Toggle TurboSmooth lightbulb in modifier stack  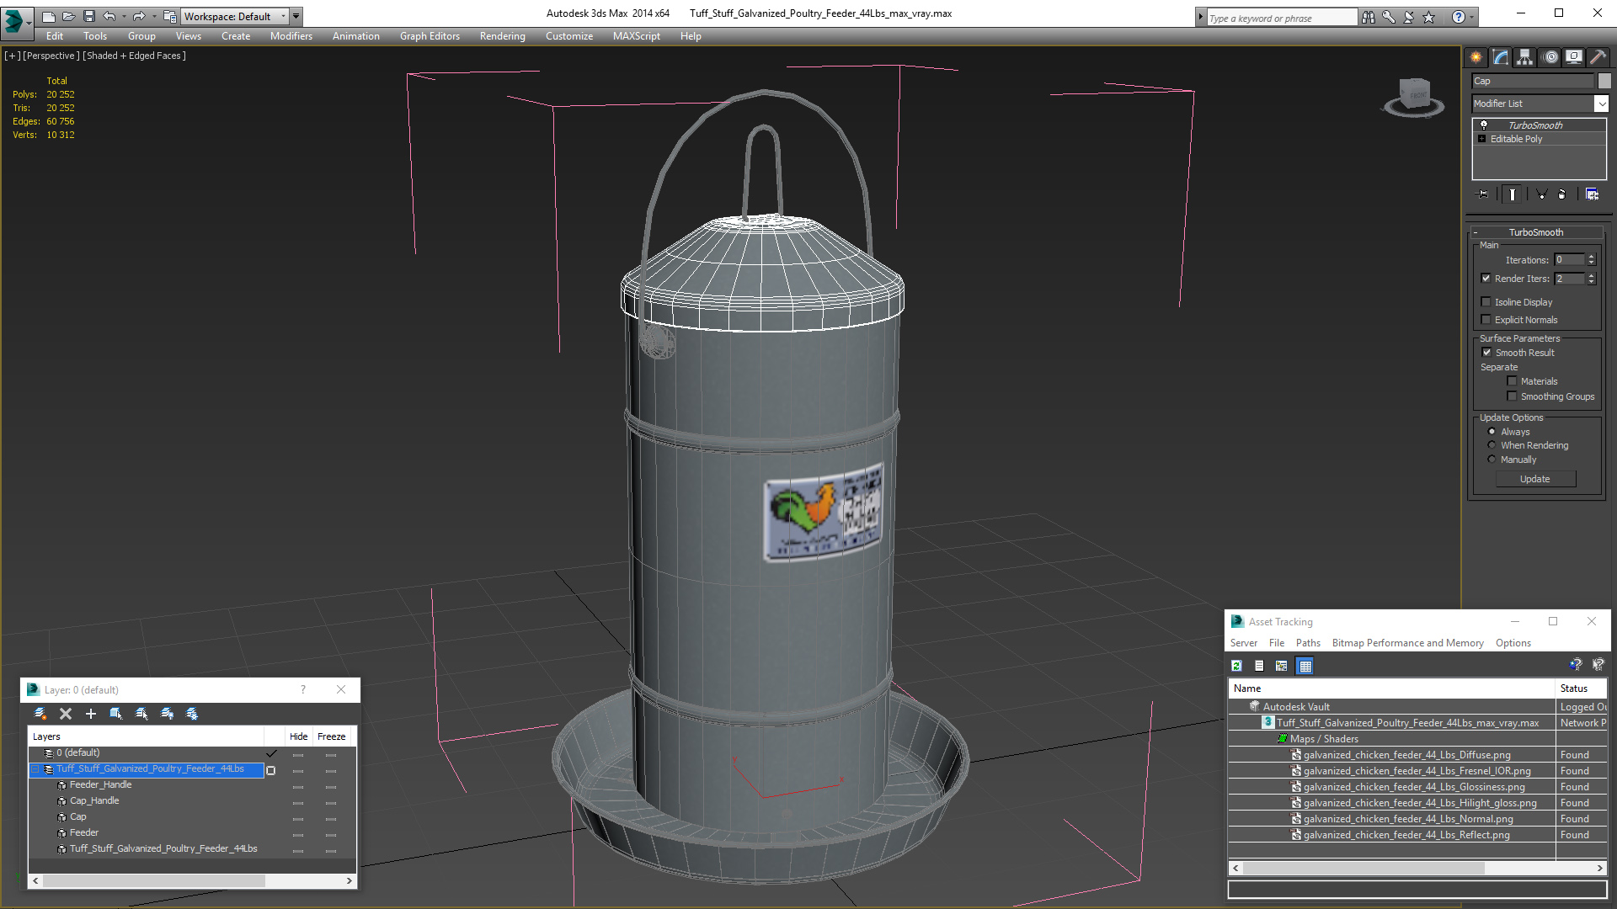[1484, 125]
